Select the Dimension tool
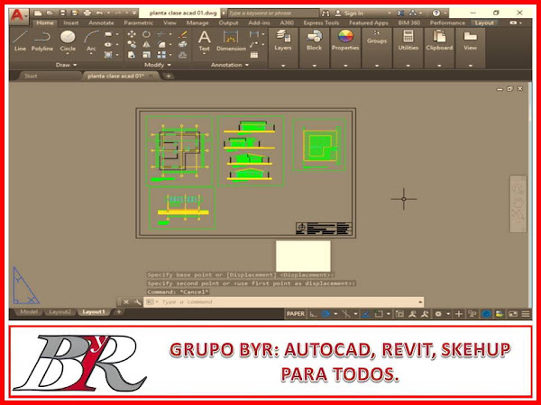 231,40
